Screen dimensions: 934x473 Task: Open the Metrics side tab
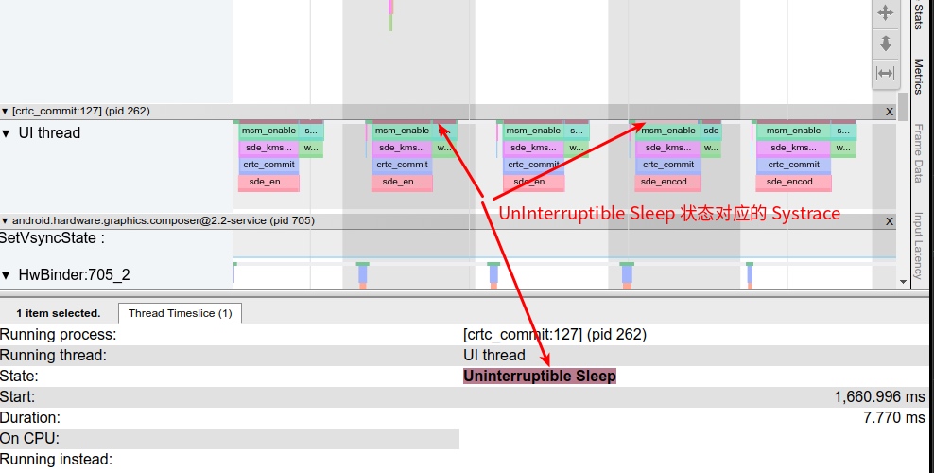click(918, 76)
